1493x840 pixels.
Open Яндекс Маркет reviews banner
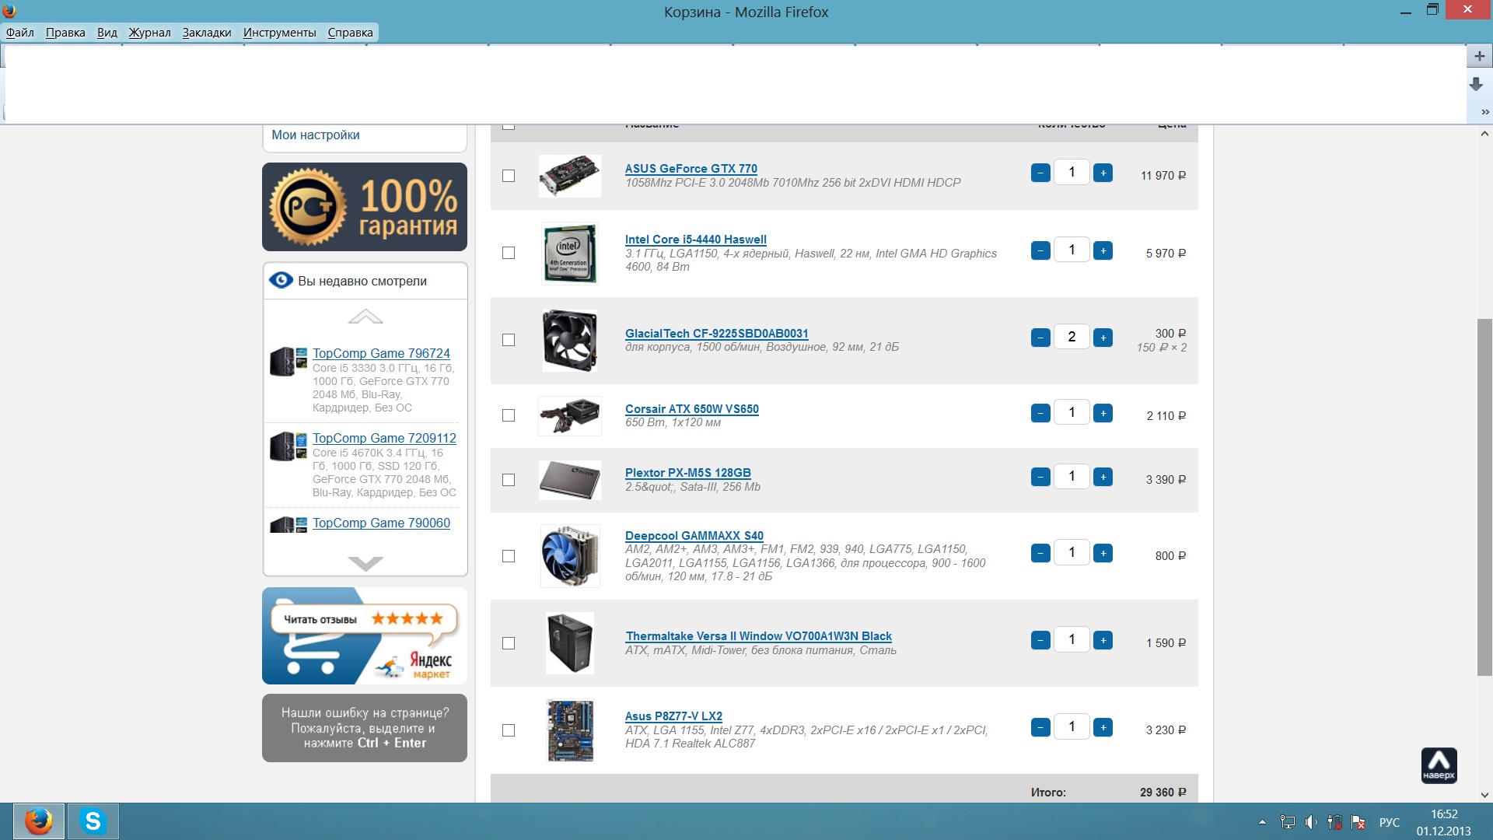coord(365,636)
